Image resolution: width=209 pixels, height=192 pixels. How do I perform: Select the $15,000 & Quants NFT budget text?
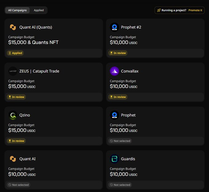coord(33,42)
